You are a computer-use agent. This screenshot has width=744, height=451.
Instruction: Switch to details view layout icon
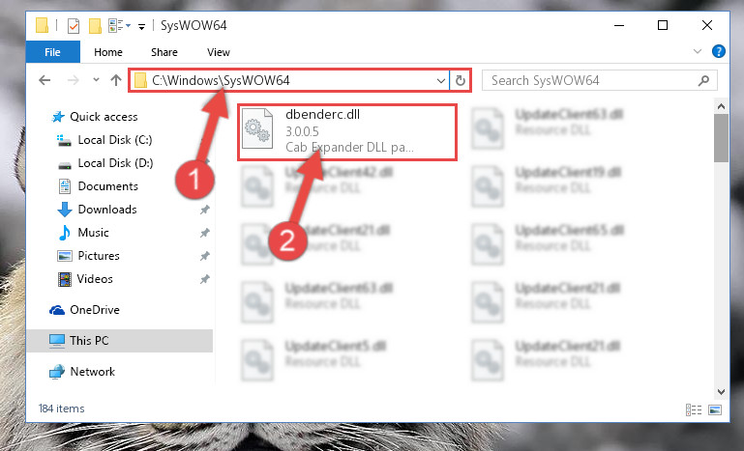694,409
